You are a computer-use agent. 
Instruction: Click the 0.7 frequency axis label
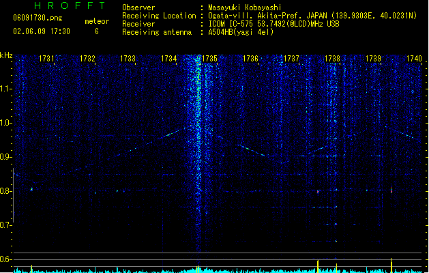6,225
